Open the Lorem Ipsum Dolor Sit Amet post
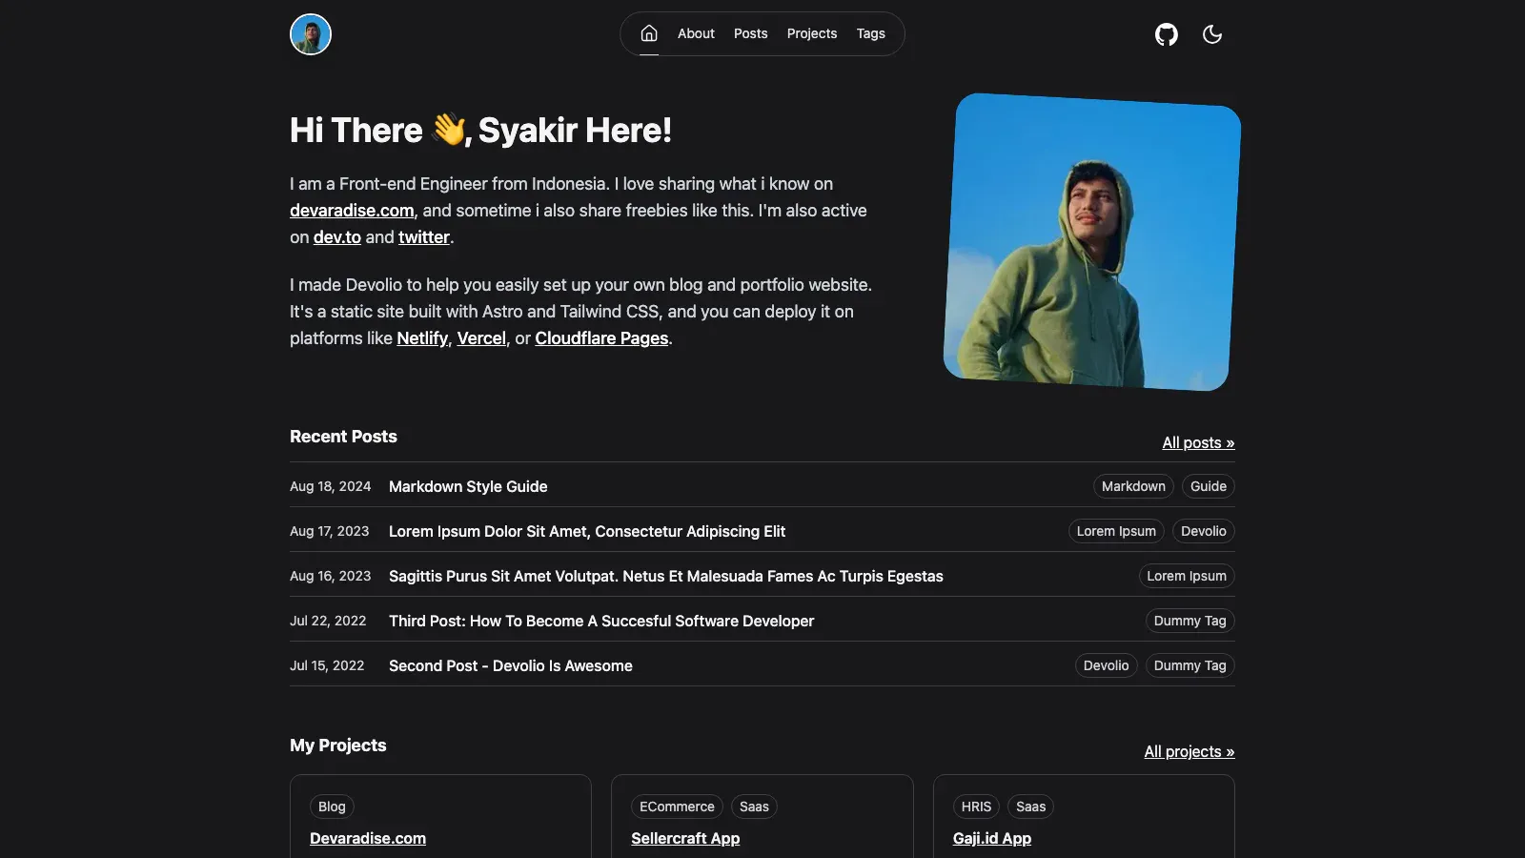1525x858 pixels. point(587,531)
